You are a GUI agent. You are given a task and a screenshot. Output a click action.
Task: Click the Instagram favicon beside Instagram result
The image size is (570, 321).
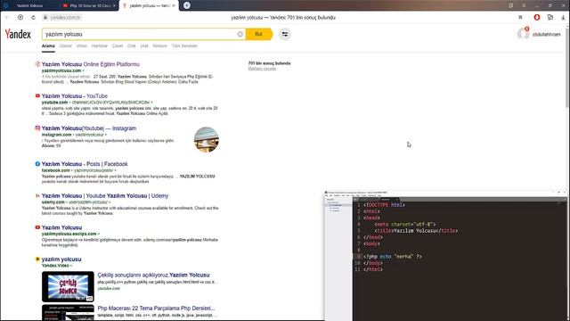[37, 128]
